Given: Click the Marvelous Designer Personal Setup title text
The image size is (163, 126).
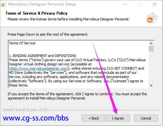Looking at the screenshot, I should (42, 4).
